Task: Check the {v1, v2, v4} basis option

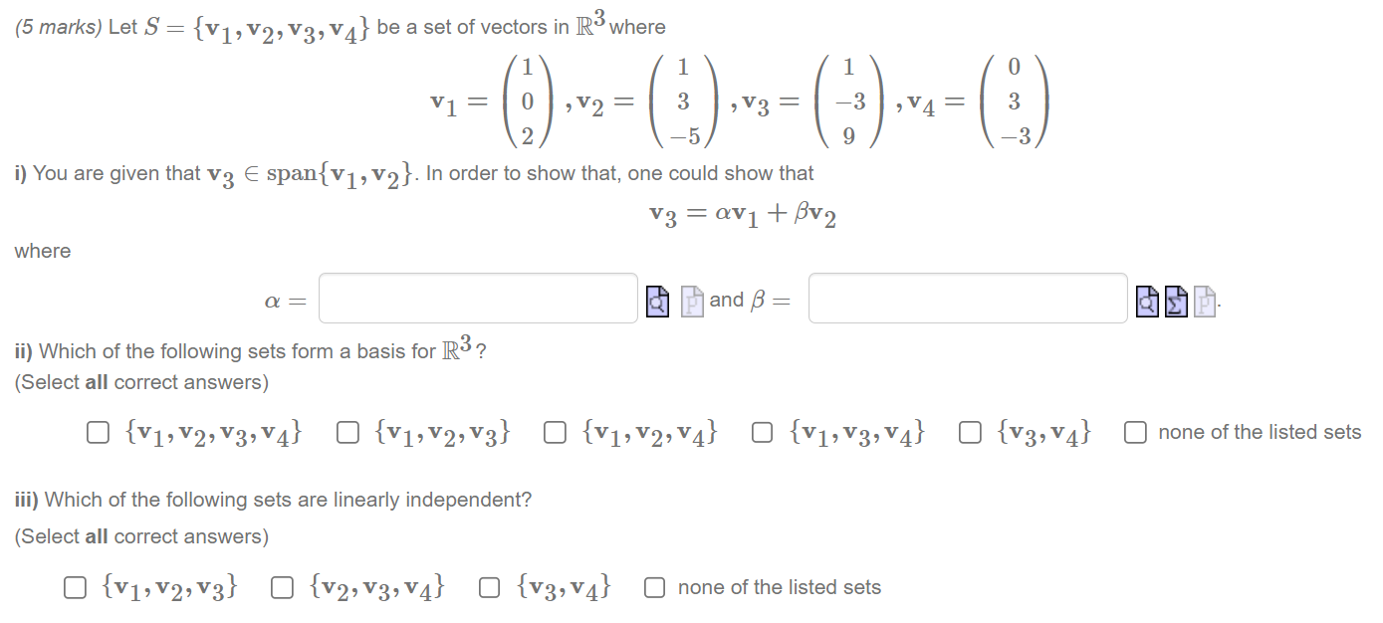Action: coord(555,431)
